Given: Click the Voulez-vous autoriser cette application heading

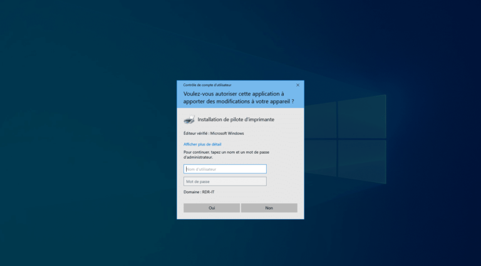Looking at the screenshot, I should pos(239,98).
